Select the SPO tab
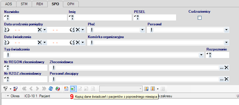This screenshot has height=105, width=239. click(x=55, y=4)
